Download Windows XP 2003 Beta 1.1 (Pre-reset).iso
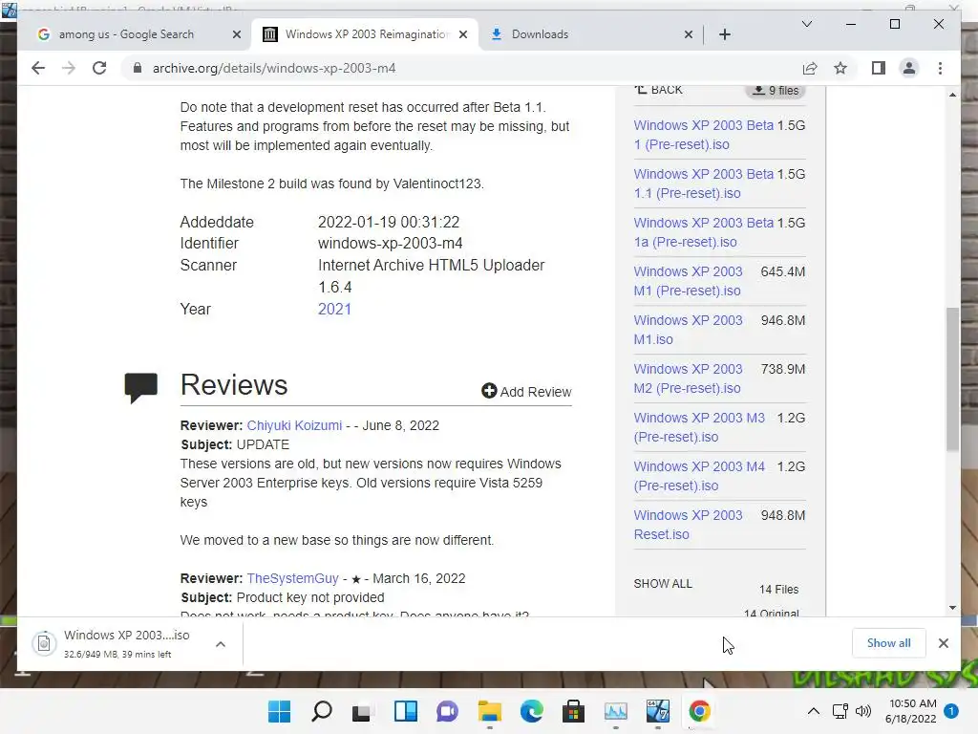 click(704, 183)
